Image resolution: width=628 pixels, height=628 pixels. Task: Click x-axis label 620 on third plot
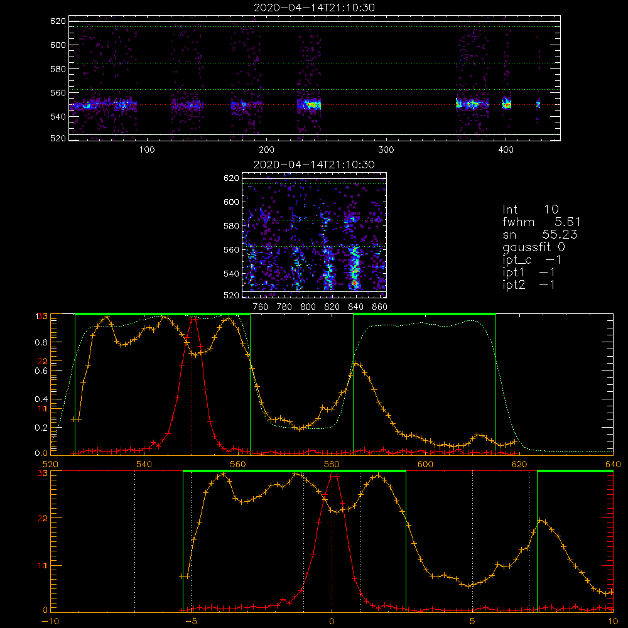[x=519, y=464]
